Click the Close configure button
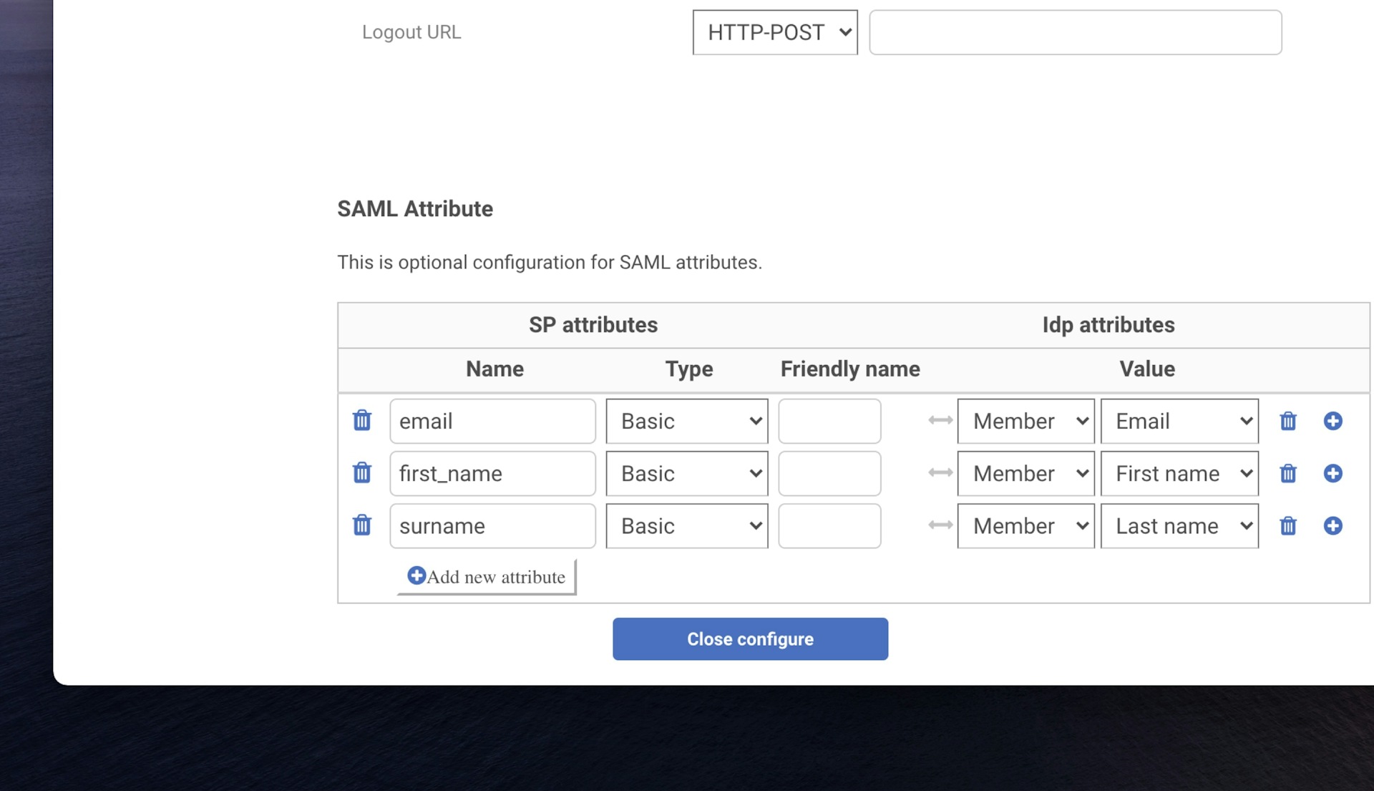The width and height of the screenshot is (1374, 791). 750,639
